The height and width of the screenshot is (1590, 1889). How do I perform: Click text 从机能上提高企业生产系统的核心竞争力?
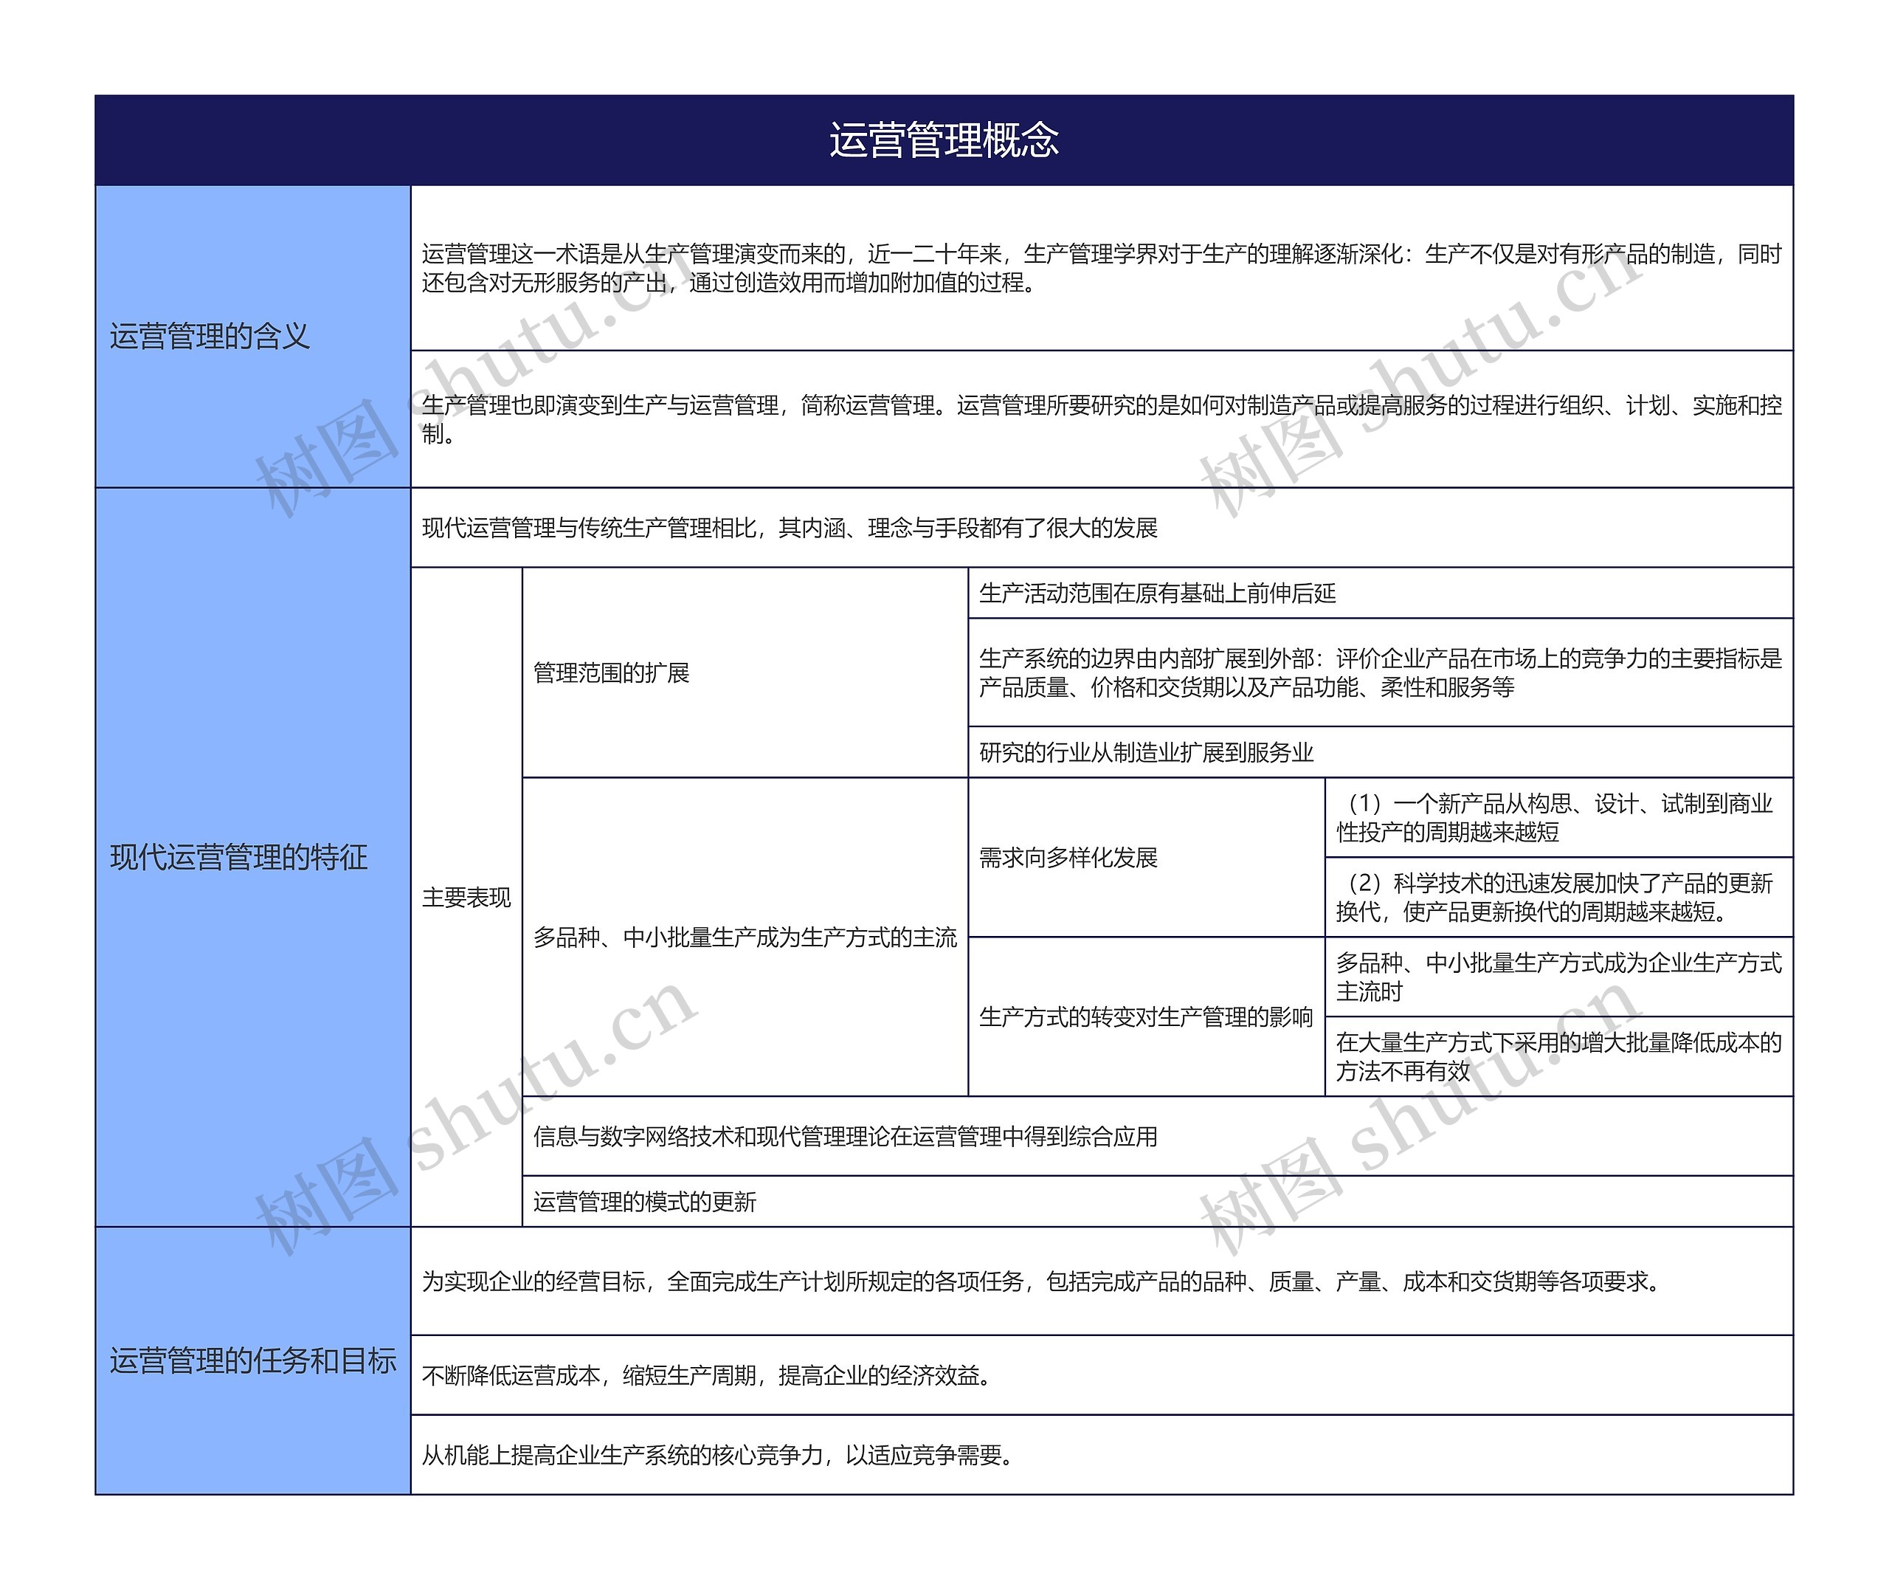718,1455
